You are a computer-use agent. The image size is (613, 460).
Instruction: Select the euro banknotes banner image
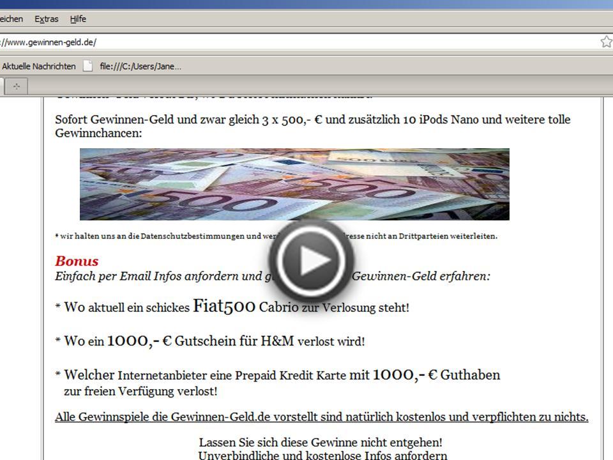(x=294, y=183)
